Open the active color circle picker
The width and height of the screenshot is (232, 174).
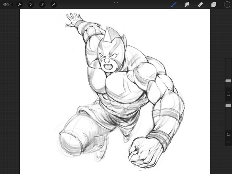pos(227,4)
